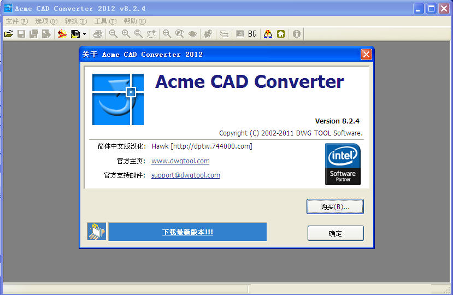This screenshot has width=453, height=295.
Task: Click the blue Acme CAD Converter logo
Action: (x=118, y=99)
